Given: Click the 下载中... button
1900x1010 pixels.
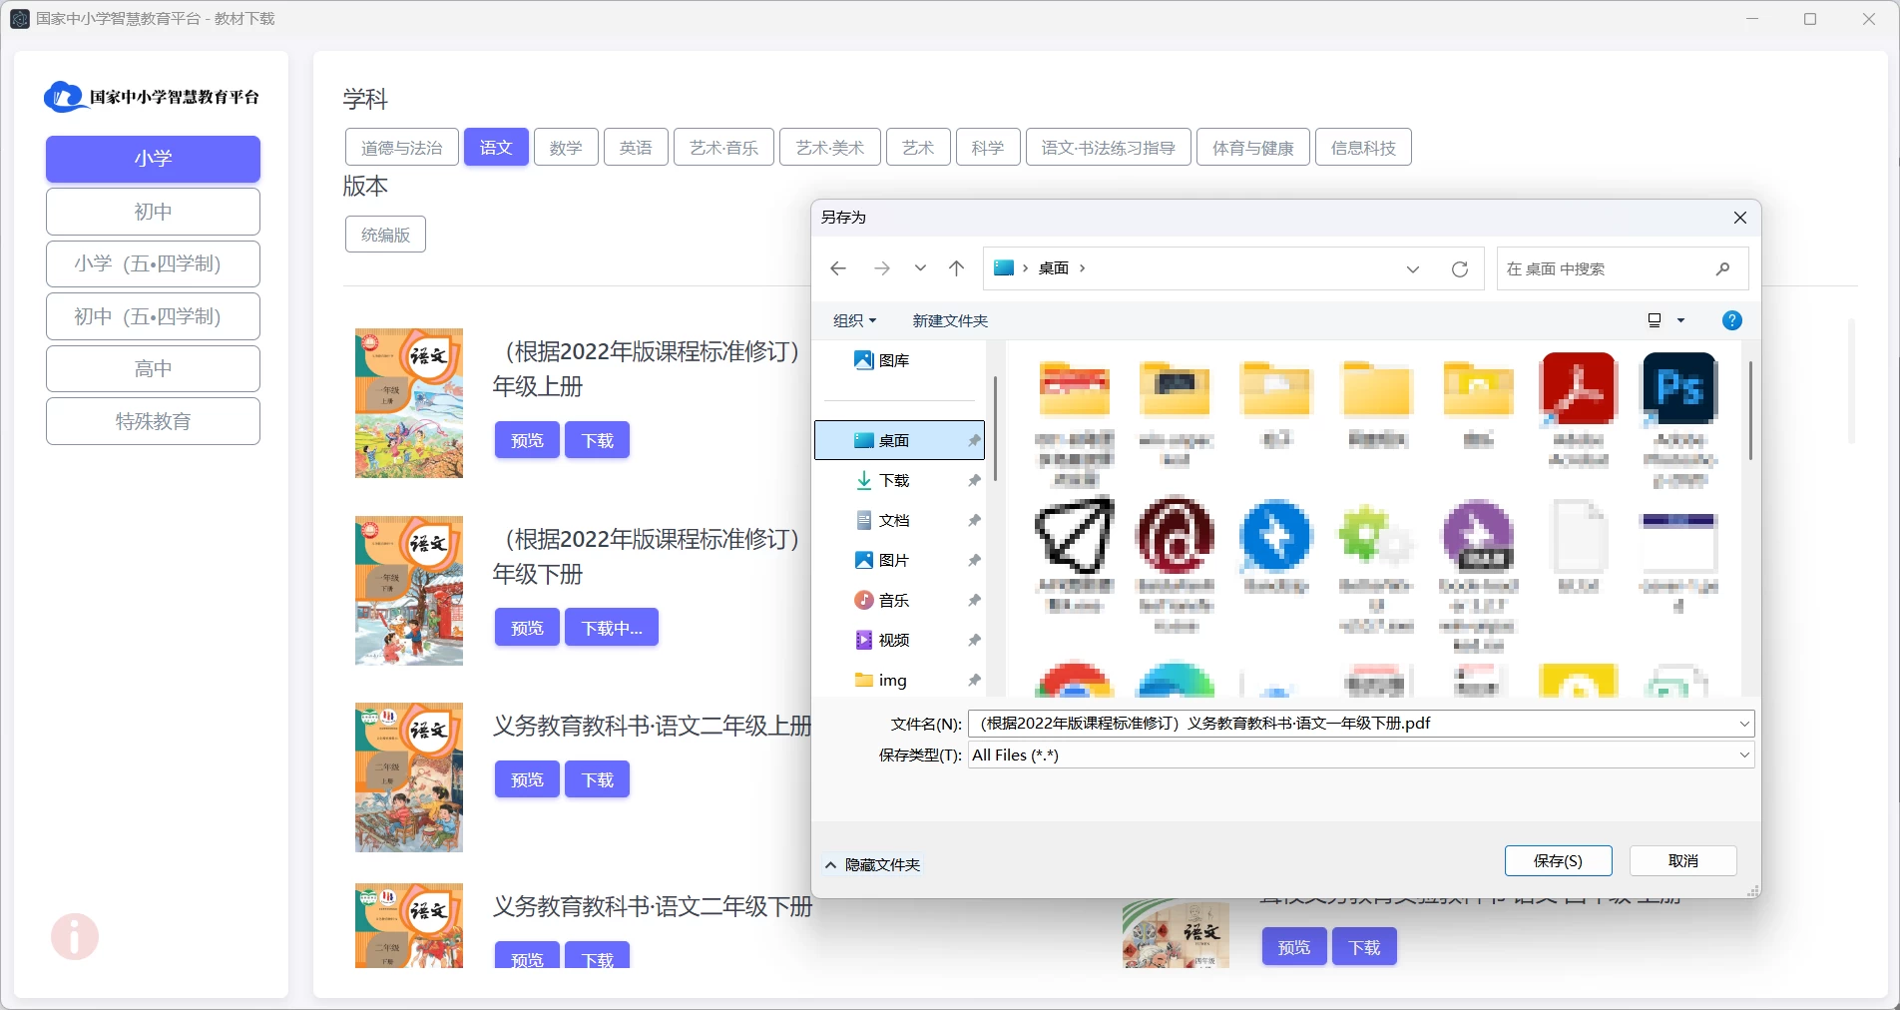Looking at the screenshot, I should click(612, 628).
